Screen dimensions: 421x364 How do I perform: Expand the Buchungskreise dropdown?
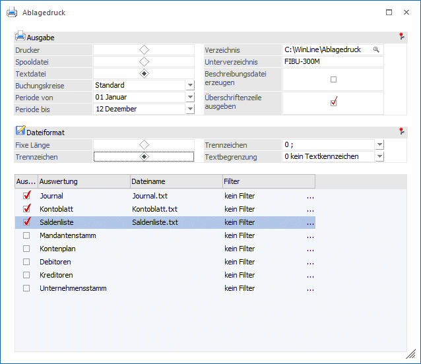coord(190,85)
